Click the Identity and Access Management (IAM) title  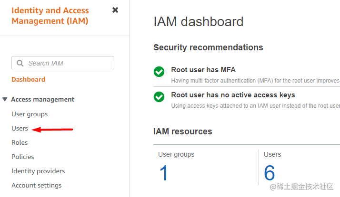(x=50, y=15)
